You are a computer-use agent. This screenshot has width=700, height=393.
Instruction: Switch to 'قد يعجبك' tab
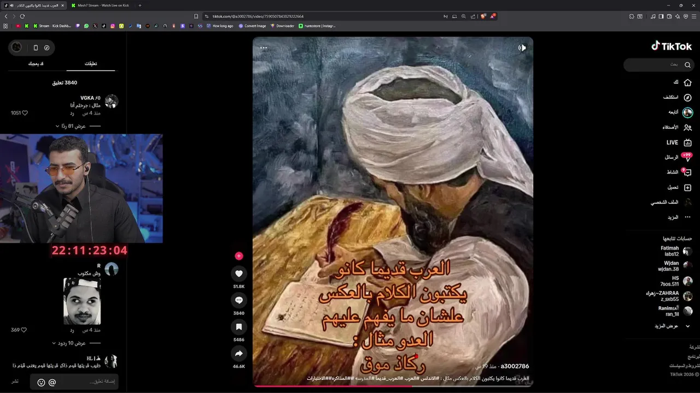(36, 64)
